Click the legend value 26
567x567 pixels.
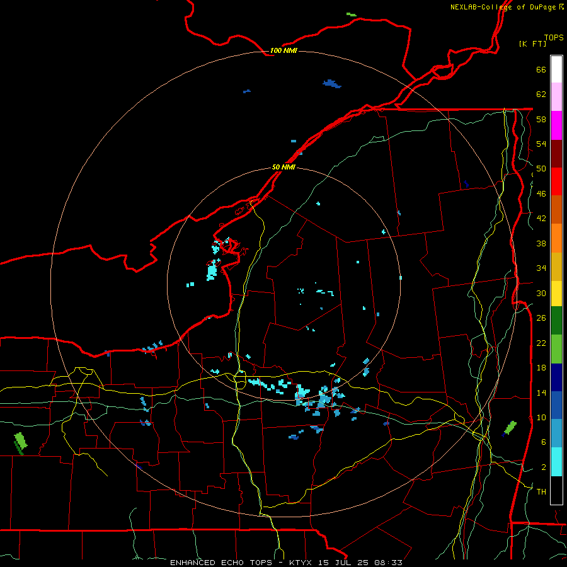[x=541, y=318]
